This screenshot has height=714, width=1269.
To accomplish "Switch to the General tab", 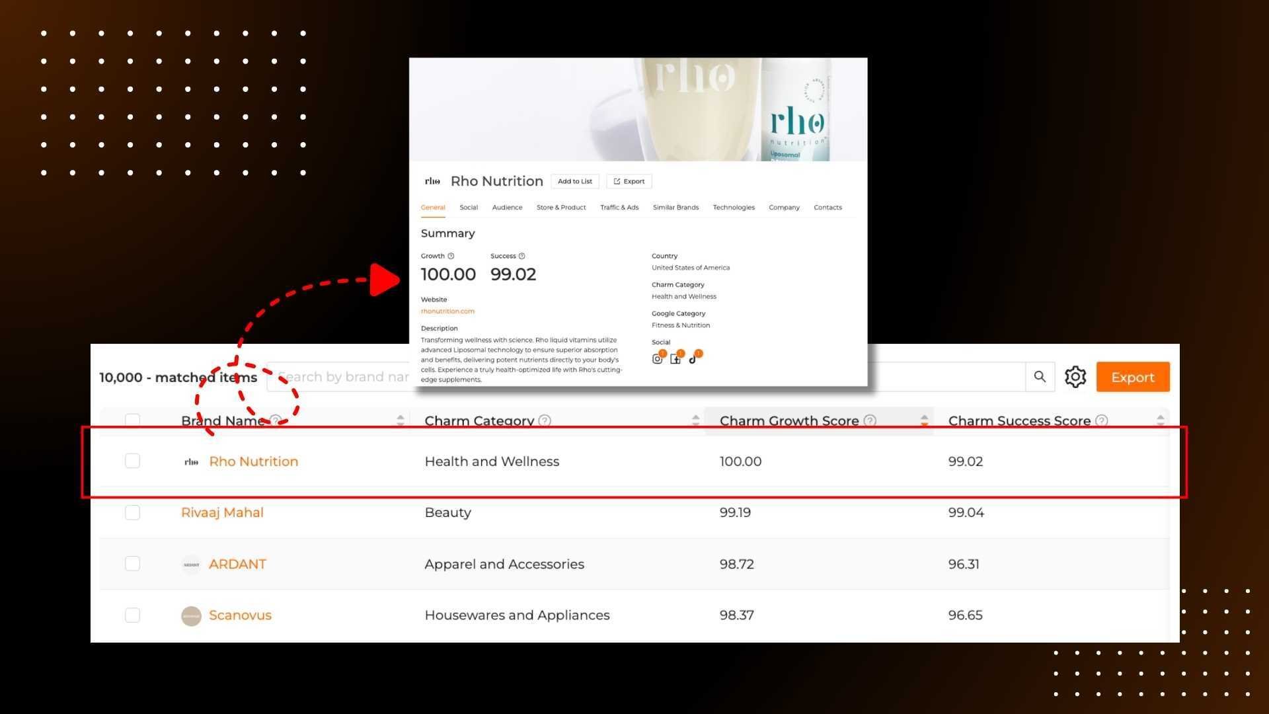I will pos(433,208).
